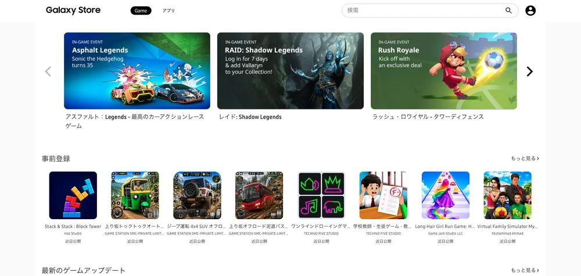Image resolution: width=581 pixels, height=276 pixels.
Task: Open the user account profile icon
Action: click(x=530, y=10)
